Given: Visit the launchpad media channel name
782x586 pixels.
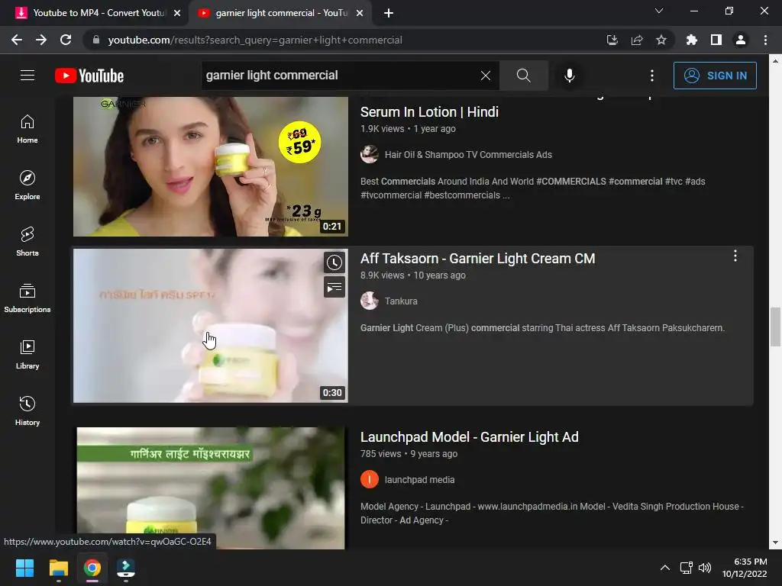Looking at the screenshot, I should pyautogui.click(x=419, y=480).
